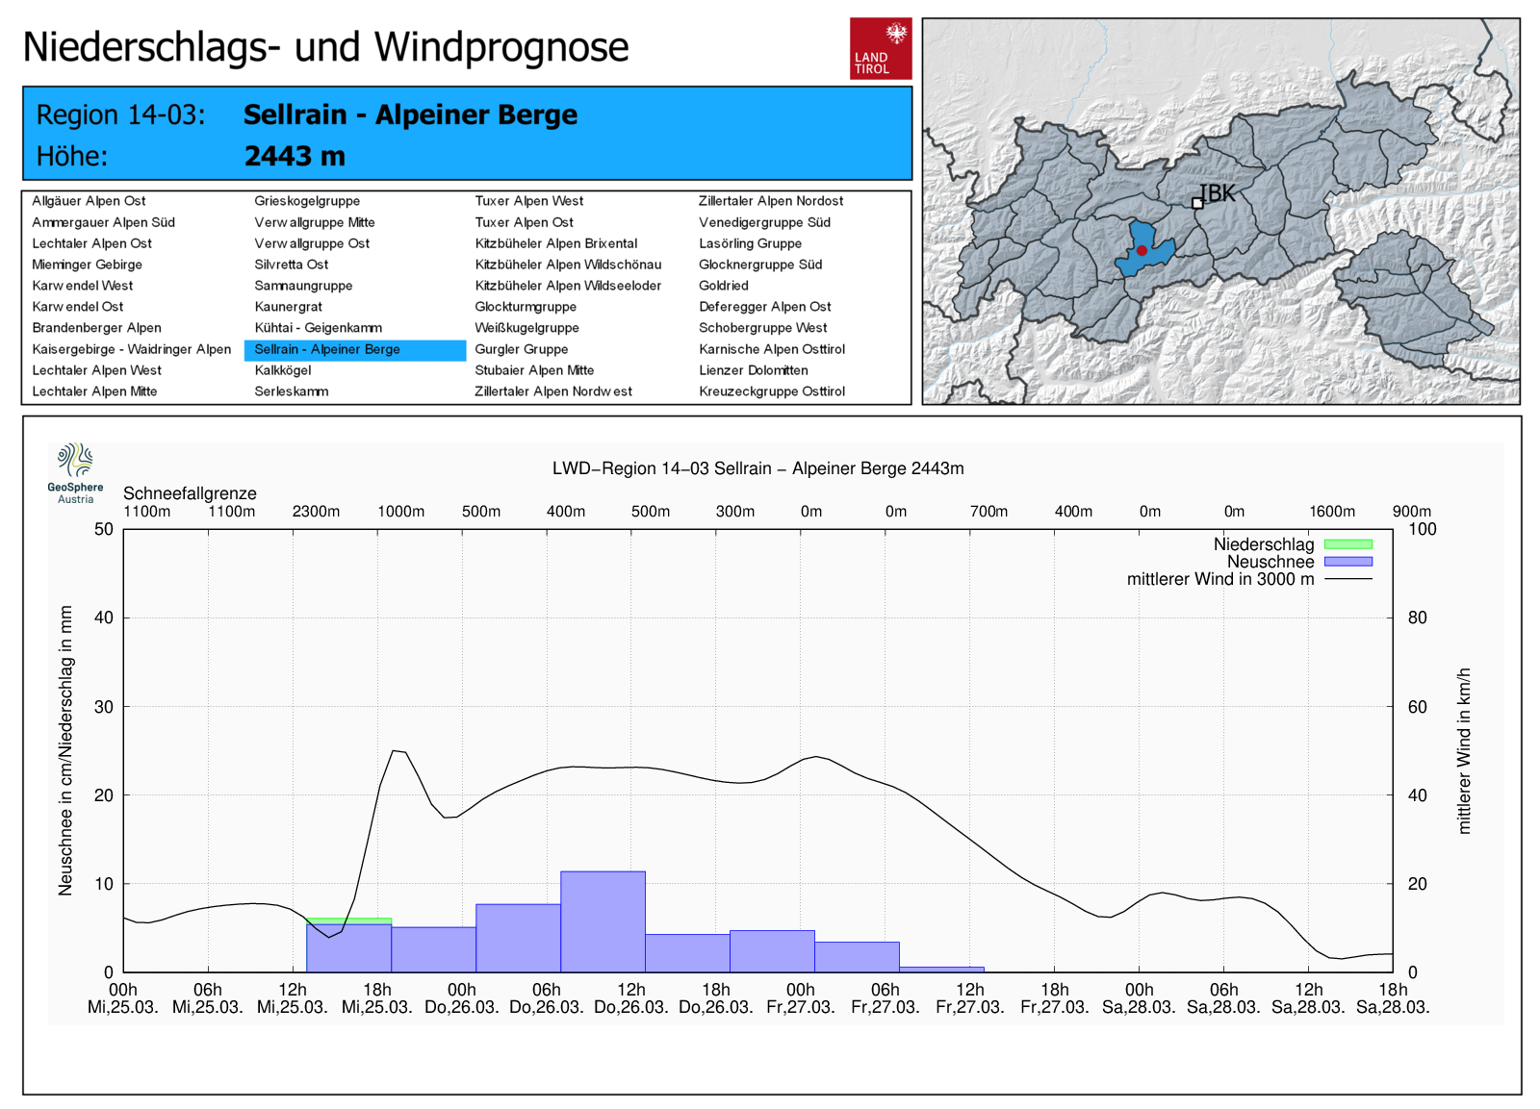Select Karwendel West region
This screenshot has height=1109, width=1540.
(83, 286)
